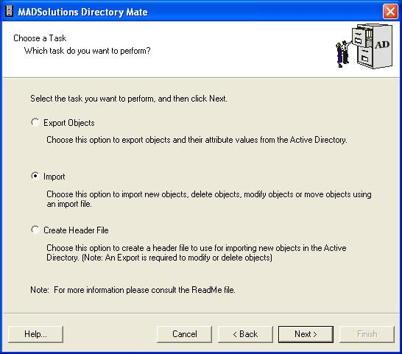The height and width of the screenshot is (354, 402).
Task: Click the Export Objects description text
Action: [x=197, y=140]
